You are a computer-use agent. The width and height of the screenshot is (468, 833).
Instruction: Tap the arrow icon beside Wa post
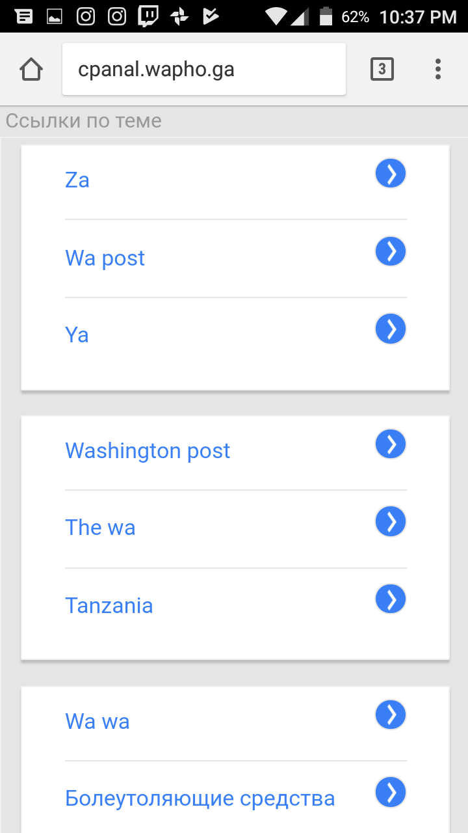coord(391,252)
